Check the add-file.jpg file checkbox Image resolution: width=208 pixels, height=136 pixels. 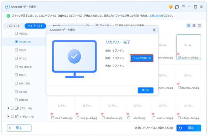pyautogui.click(x=129, y=118)
